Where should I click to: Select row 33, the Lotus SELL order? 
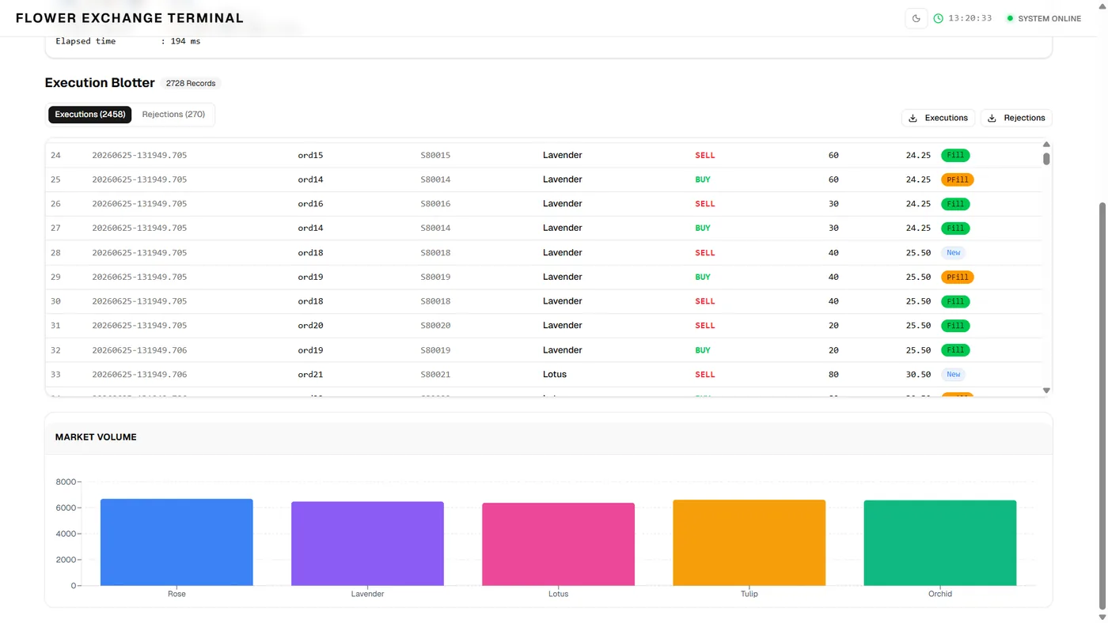(x=544, y=375)
